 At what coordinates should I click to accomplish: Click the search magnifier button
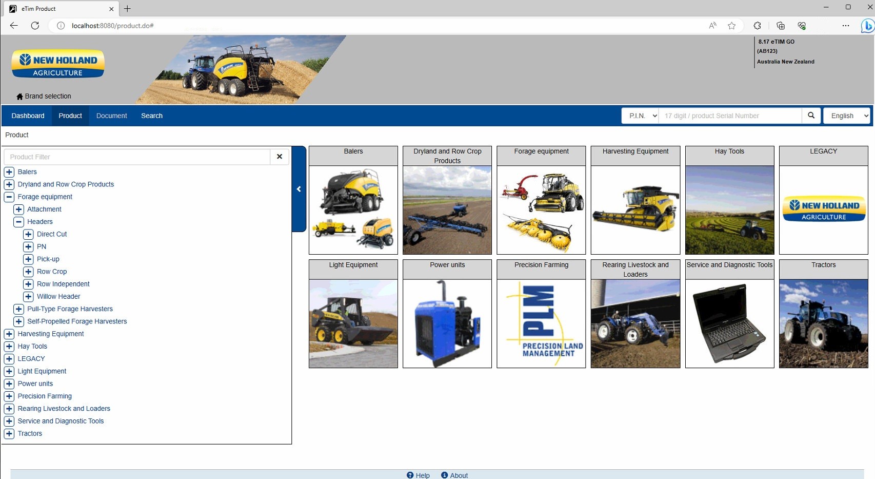point(811,116)
